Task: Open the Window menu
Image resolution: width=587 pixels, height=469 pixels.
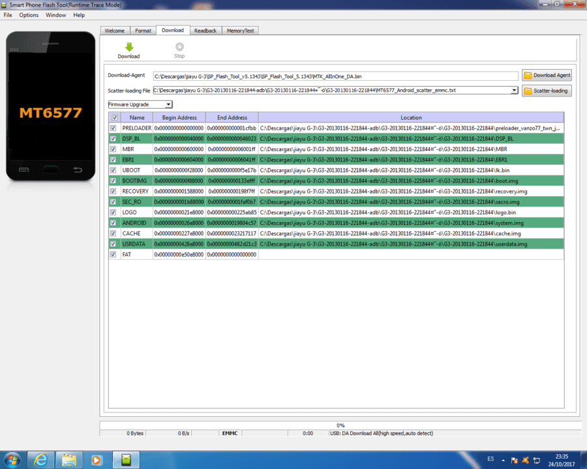Action: pos(56,15)
